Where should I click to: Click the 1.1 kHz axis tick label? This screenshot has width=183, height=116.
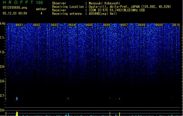pos(2,38)
